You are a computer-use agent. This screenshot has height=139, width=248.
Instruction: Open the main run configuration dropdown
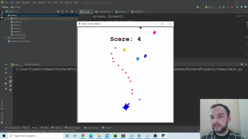(x=210, y=7)
